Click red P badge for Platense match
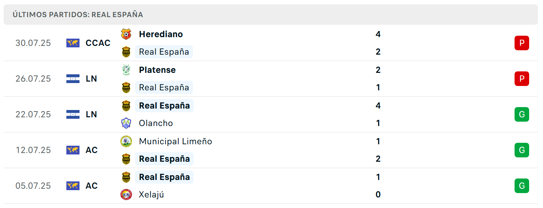 tap(522, 79)
